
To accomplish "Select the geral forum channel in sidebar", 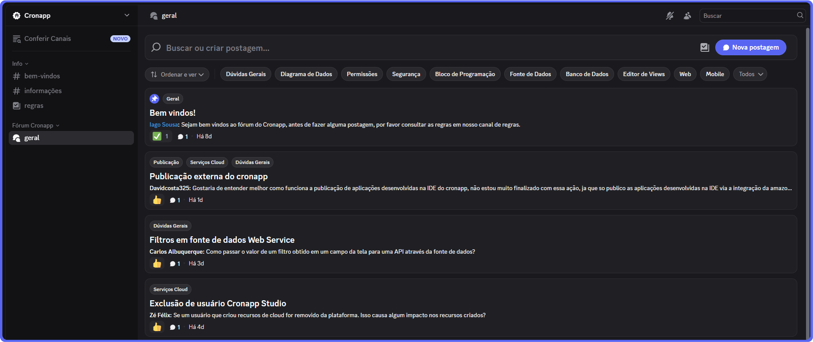I will pos(71,138).
